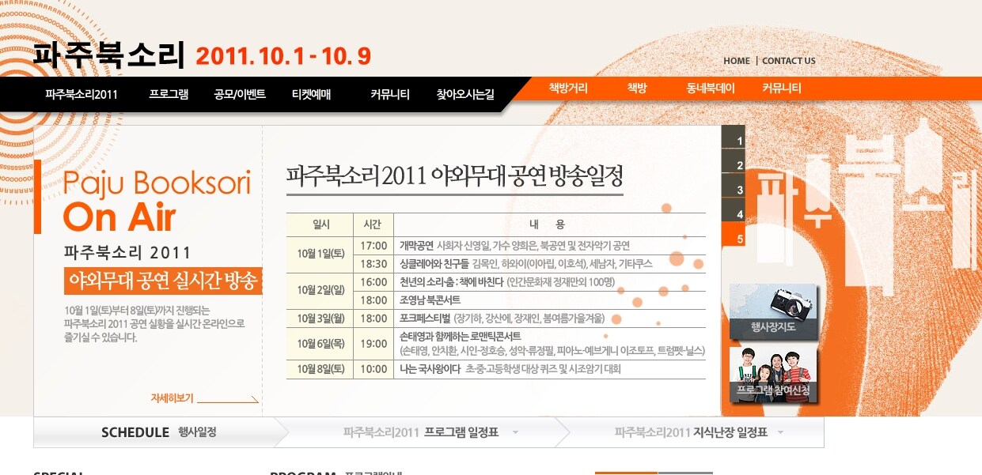Screen dimensions: 982x475
Task: Select the SCHEDULE 행사일정 tab
Action: pyautogui.click(x=158, y=432)
